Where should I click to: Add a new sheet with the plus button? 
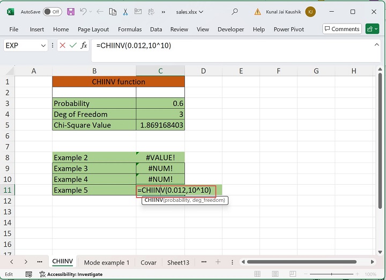[218, 262]
